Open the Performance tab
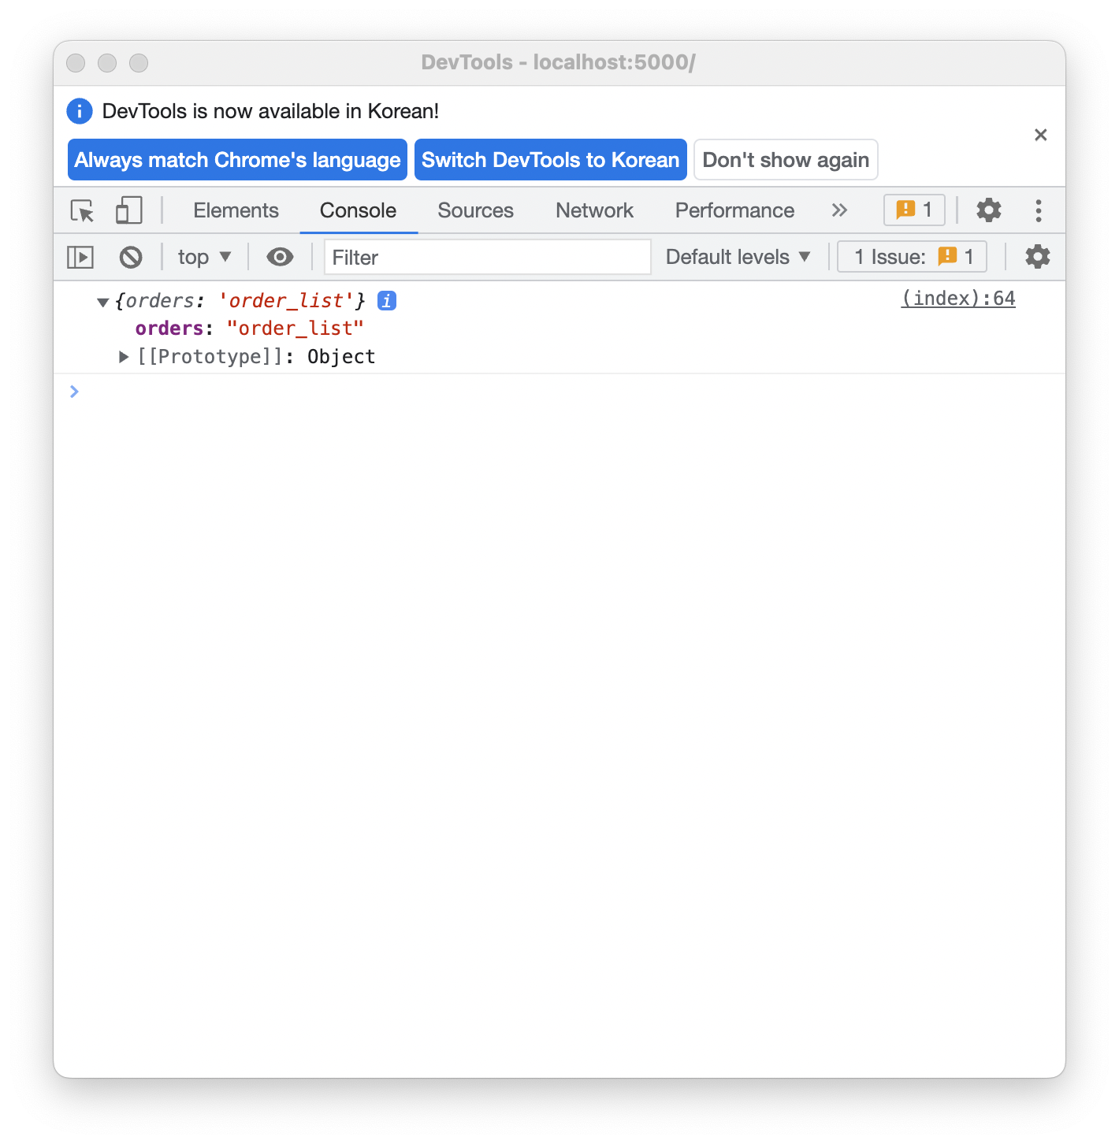1119x1144 pixels. (x=734, y=210)
